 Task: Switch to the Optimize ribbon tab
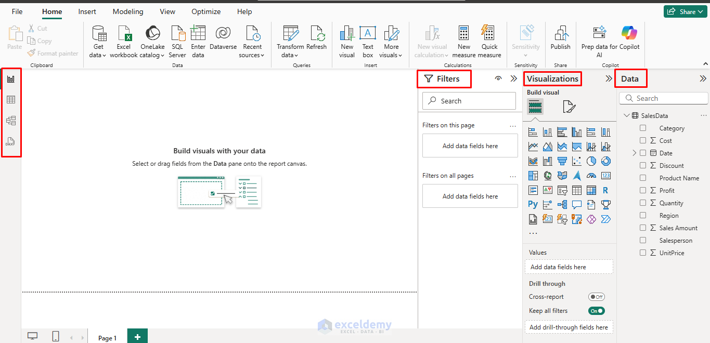tap(206, 11)
